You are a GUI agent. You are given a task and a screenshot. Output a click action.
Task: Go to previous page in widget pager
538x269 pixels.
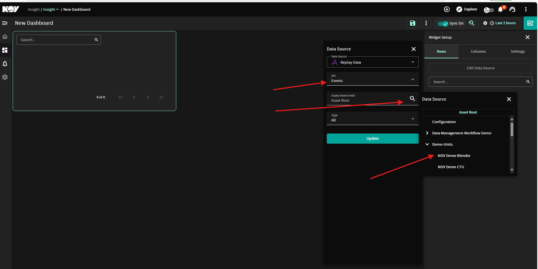point(134,97)
